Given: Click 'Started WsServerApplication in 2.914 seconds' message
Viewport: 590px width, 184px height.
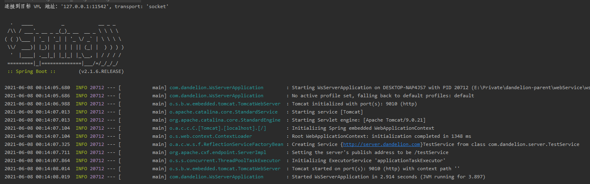Looking at the screenshot, I should click(x=389, y=177).
